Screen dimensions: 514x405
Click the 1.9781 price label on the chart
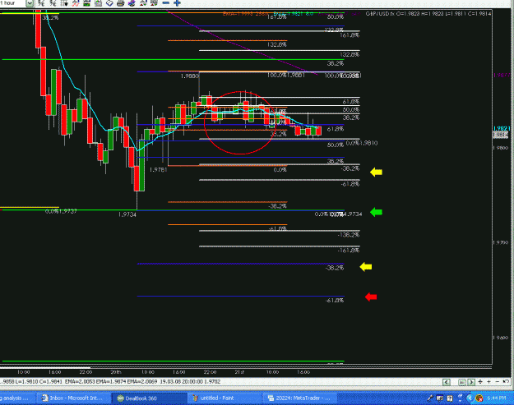coord(159,169)
